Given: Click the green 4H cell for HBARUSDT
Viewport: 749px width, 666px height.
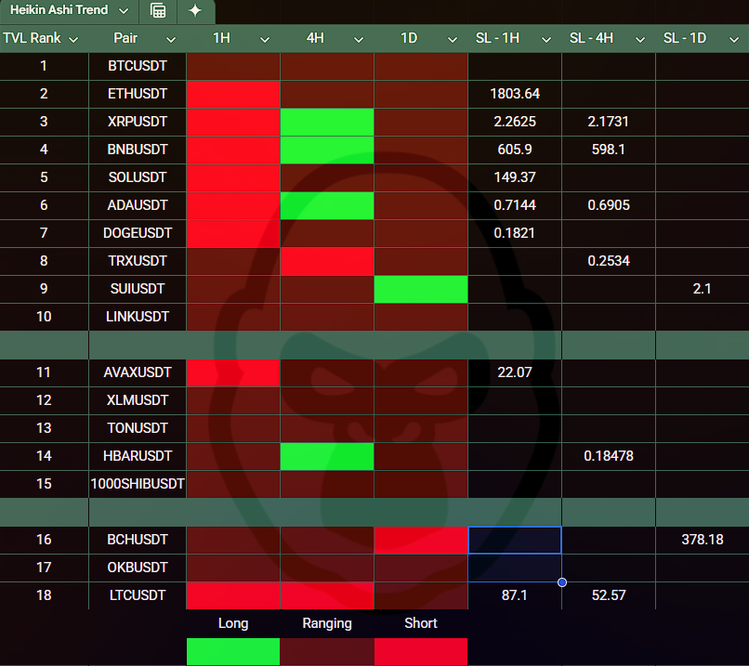Looking at the screenshot, I should 327,456.
